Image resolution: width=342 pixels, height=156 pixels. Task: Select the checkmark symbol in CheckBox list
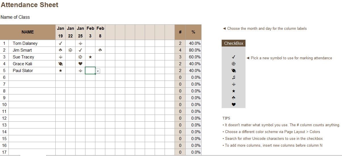pyautogui.click(x=234, y=57)
